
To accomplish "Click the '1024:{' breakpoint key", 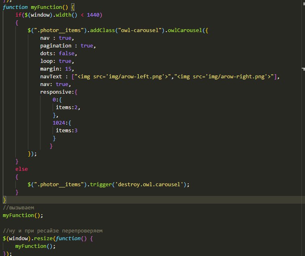I will point(61,123).
